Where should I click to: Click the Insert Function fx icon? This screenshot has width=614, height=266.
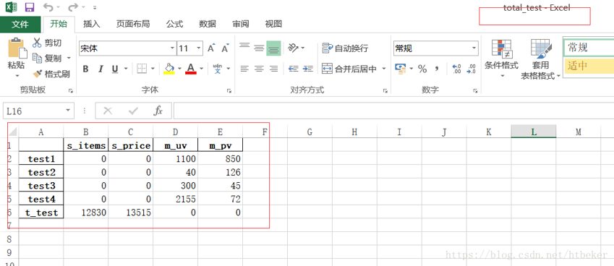[158, 111]
